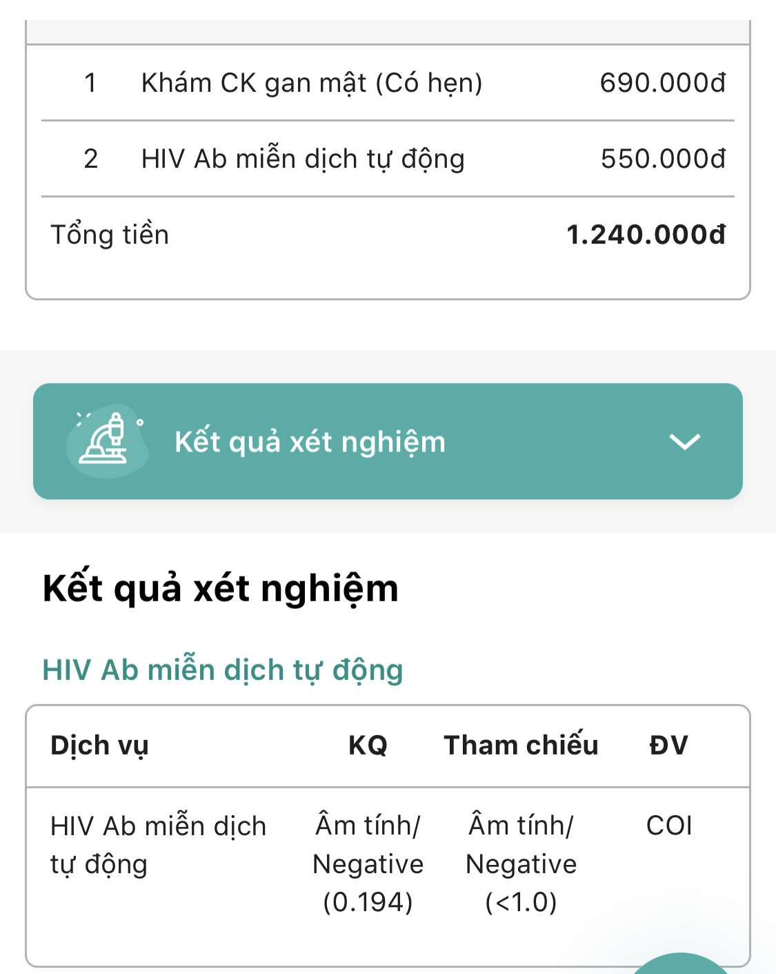Tap the total amount 1.240.000đ
This screenshot has width=776, height=974.
646,235
